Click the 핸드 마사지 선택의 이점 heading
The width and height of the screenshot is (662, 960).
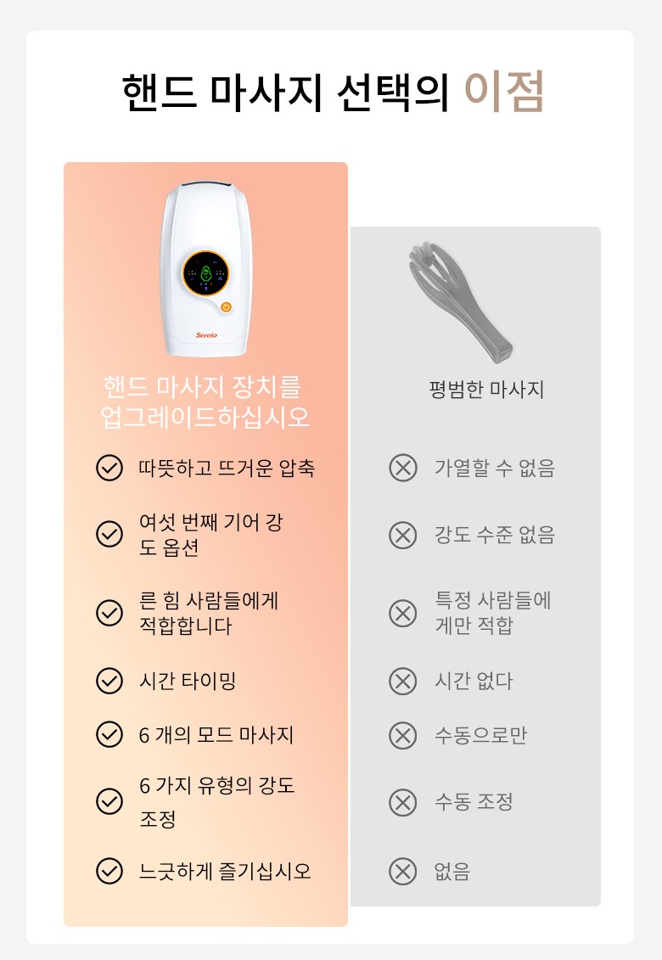tap(332, 93)
